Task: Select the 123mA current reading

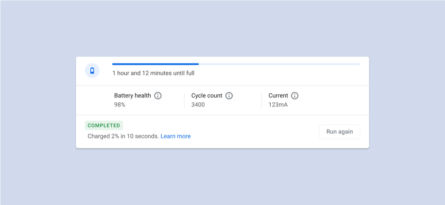Action: [278, 105]
